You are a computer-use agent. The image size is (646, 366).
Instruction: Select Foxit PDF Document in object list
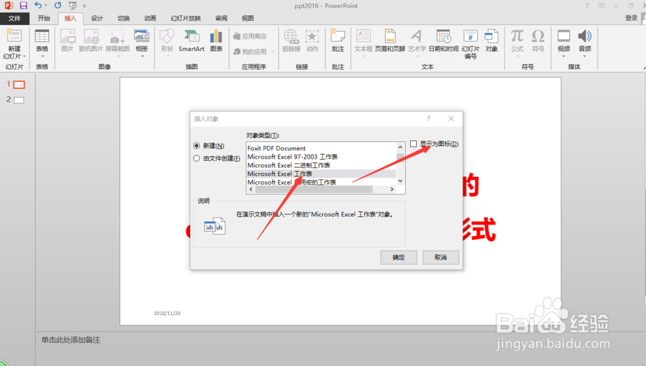point(321,148)
